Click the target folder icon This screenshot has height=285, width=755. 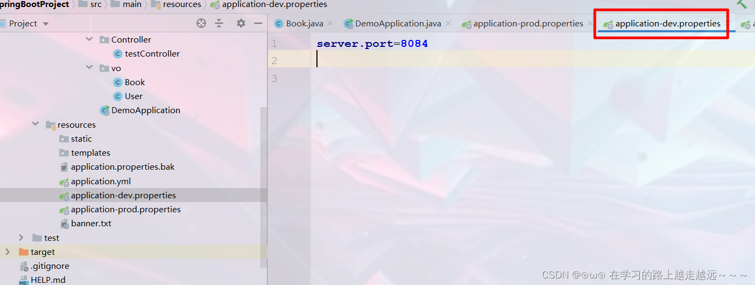[23, 252]
